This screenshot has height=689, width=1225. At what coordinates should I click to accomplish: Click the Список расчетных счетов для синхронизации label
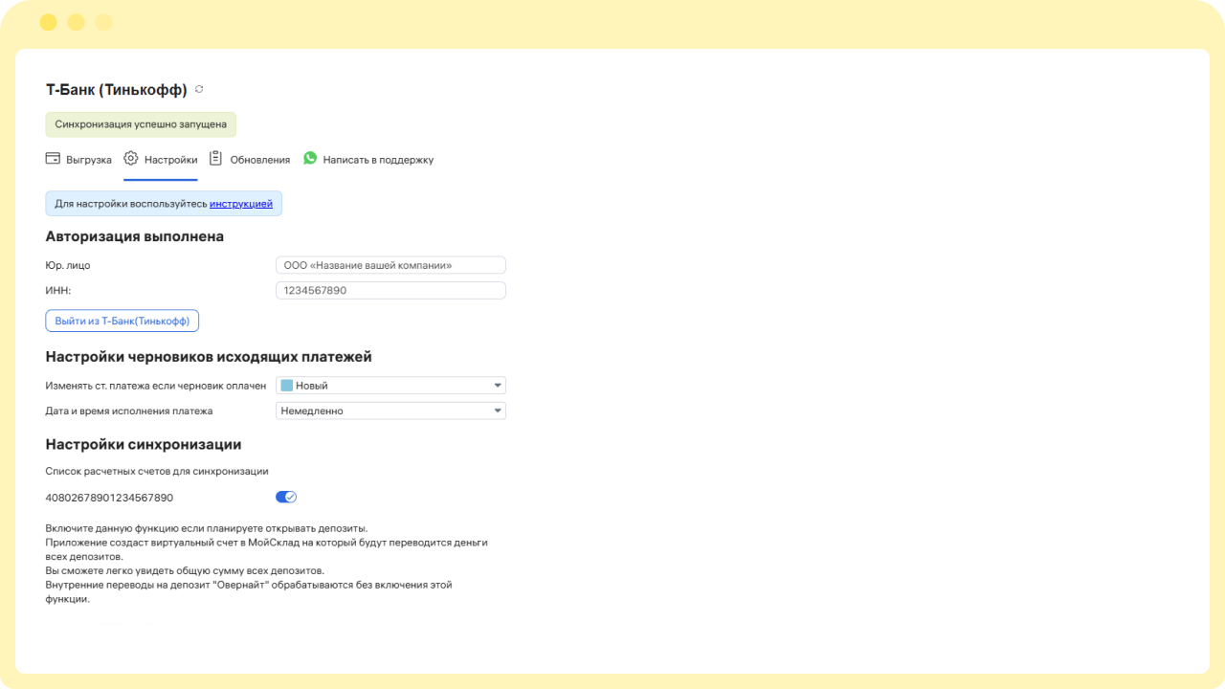pos(157,471)
